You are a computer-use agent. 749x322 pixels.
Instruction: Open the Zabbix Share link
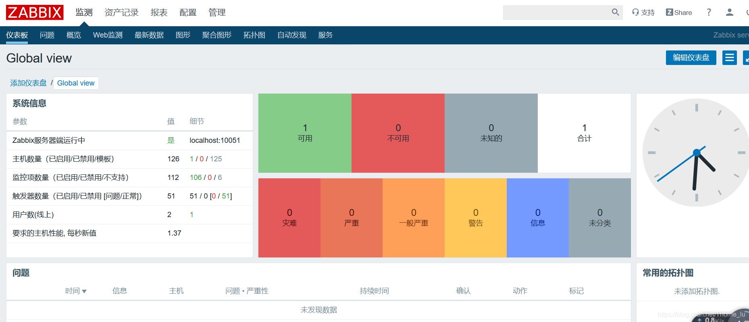[679, 13]
